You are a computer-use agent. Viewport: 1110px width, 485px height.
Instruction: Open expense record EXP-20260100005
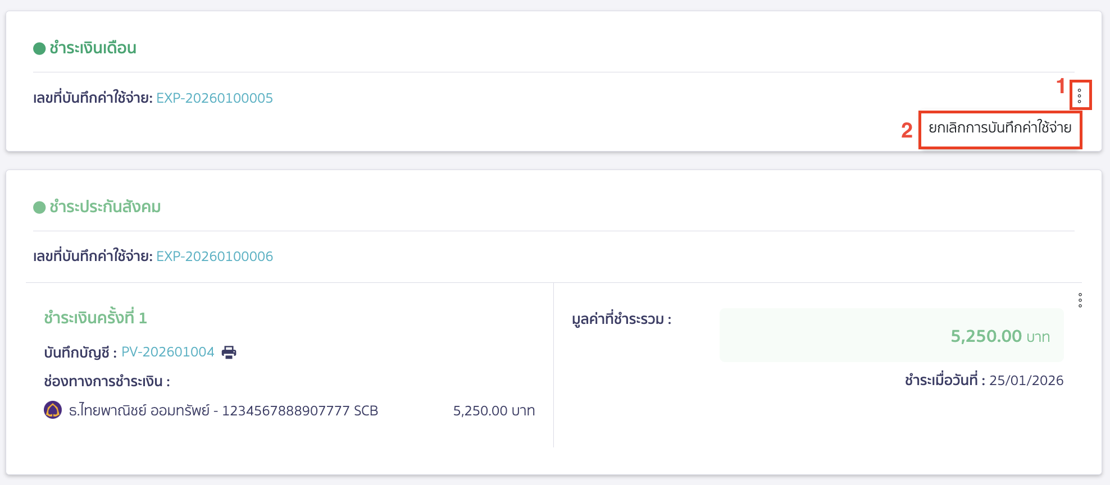(213, 97)
